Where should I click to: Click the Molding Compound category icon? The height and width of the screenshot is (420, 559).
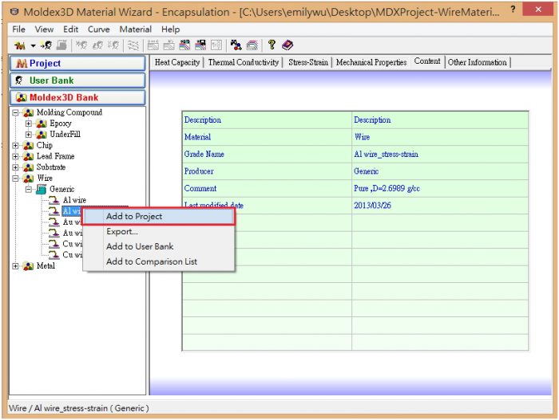(x=29, y=112)
